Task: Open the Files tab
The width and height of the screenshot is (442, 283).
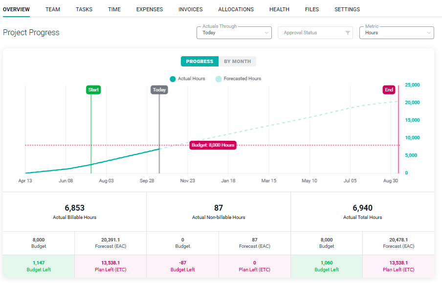Action: click(x=312, y=9)
